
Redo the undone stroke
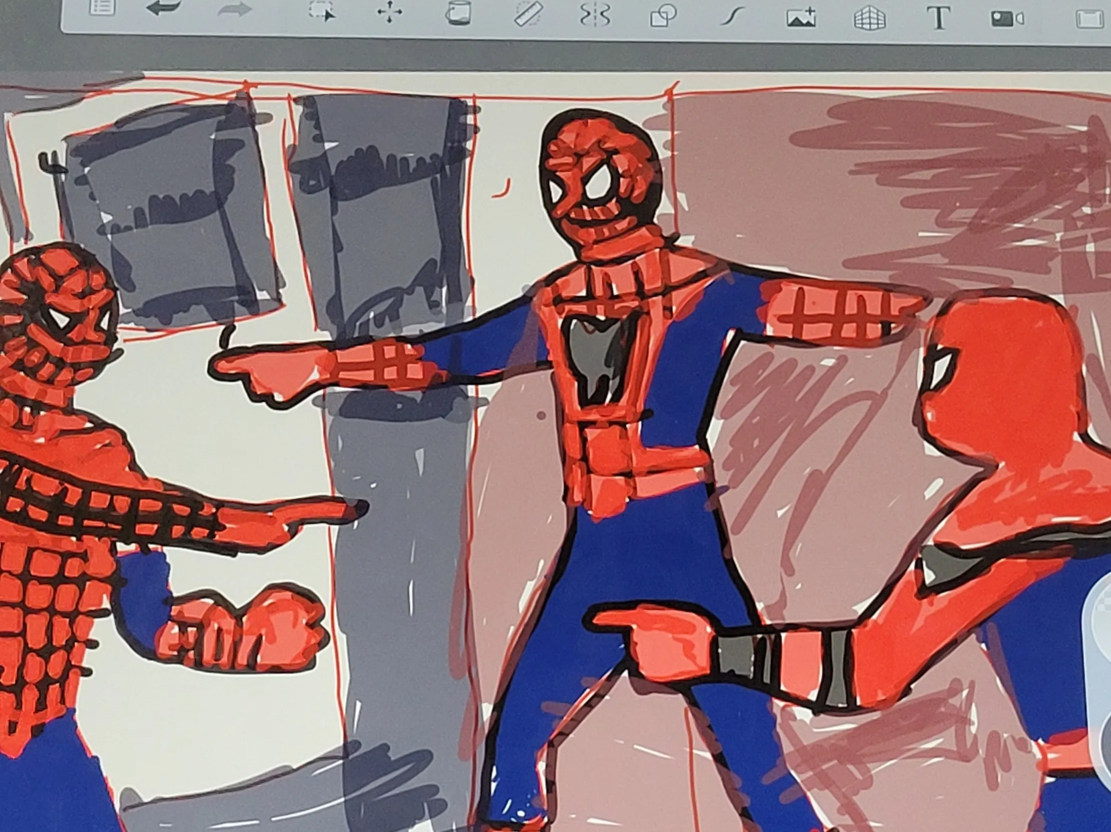(x=235, y=10)
